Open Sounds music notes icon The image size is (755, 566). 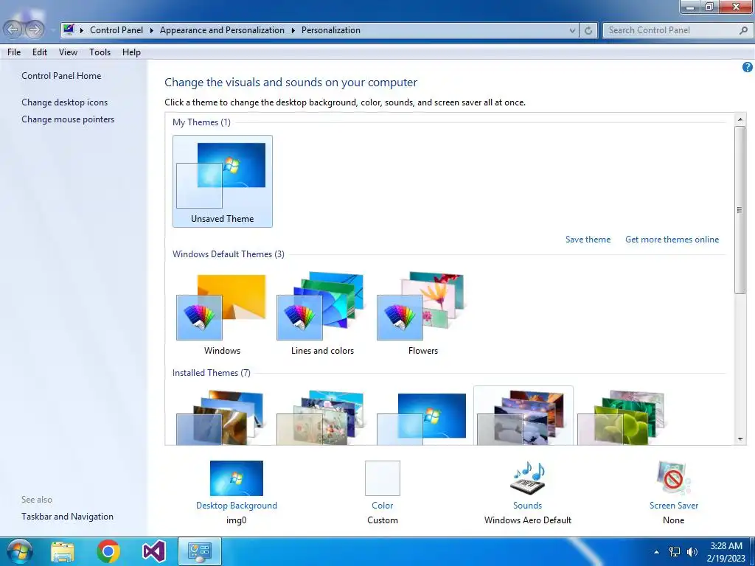[527, 478]
